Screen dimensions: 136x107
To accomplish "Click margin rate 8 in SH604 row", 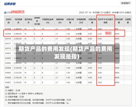I will (42, 68).
